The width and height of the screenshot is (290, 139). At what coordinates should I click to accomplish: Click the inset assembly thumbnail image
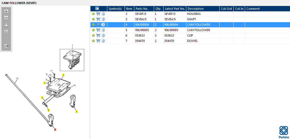click(x=72, y=60)
